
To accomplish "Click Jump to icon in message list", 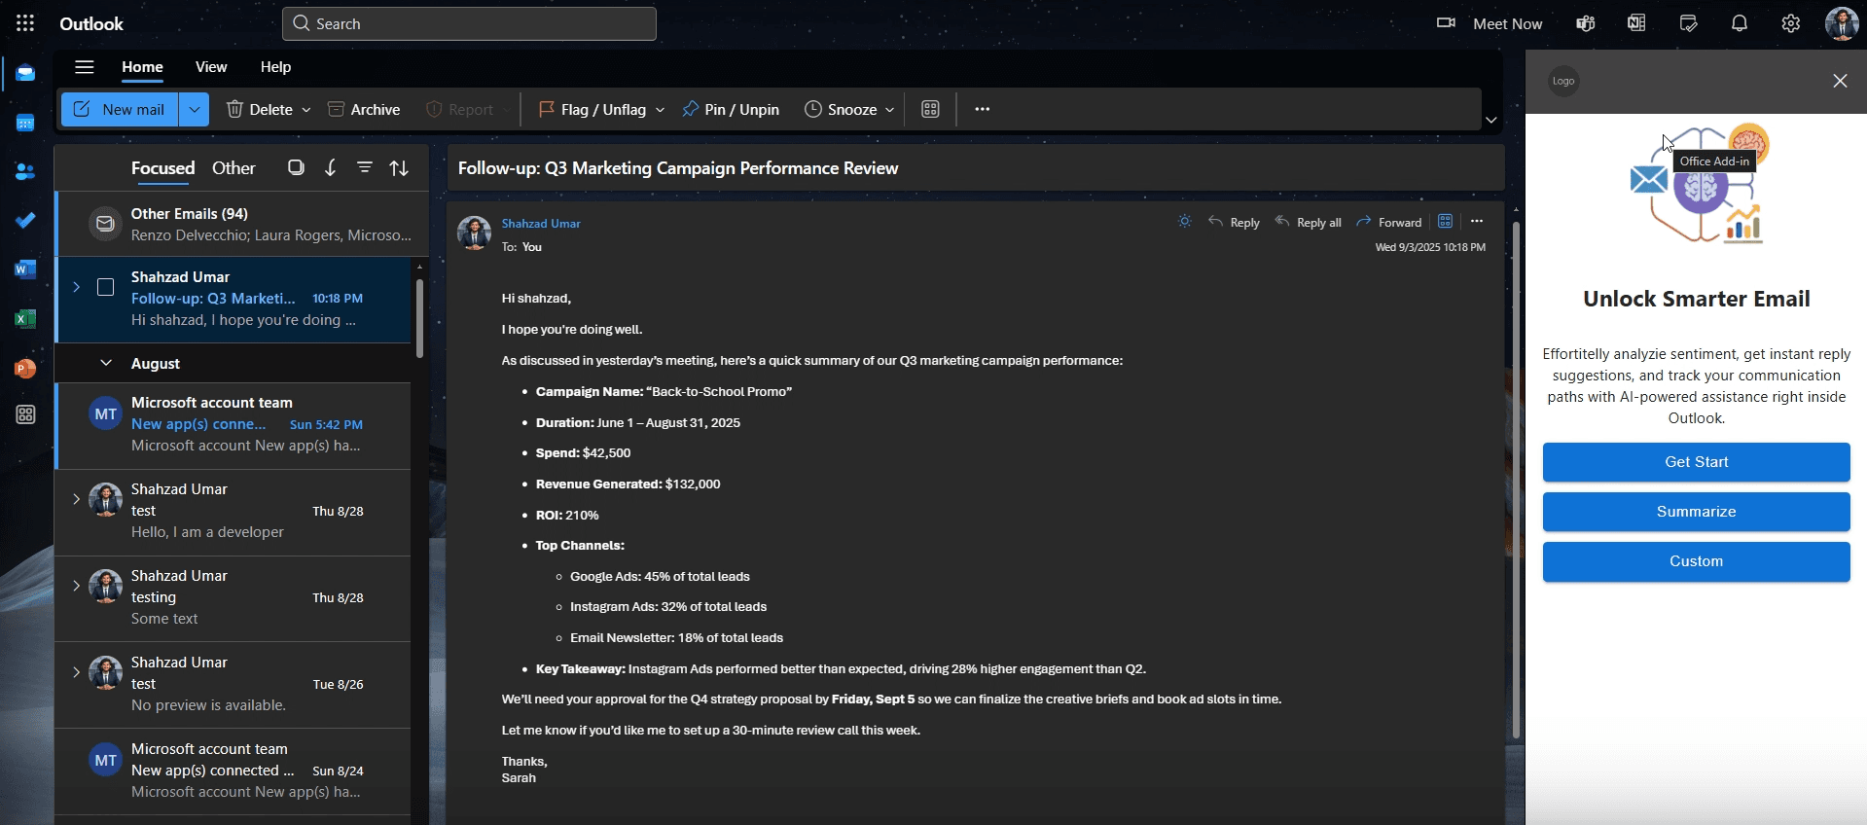I will coord(331,167).
